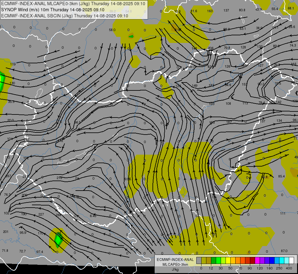The width and height of the screenshot is (298, 274).
Task: Click the map value 128
Action: pos(243,47)
